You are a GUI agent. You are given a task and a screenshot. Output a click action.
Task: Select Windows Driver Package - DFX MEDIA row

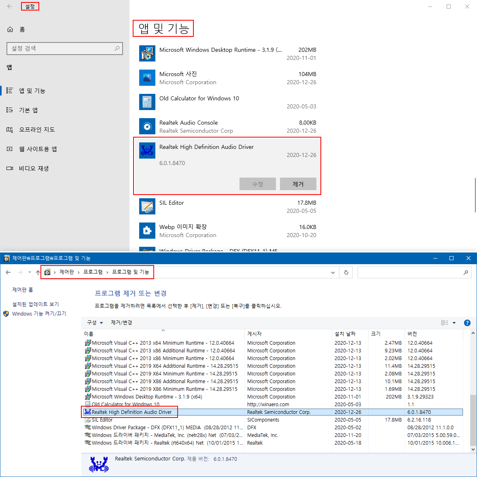[273, 427]
